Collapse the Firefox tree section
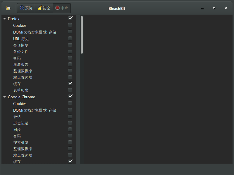The image size is (234, 175). [x=4, y=19]
